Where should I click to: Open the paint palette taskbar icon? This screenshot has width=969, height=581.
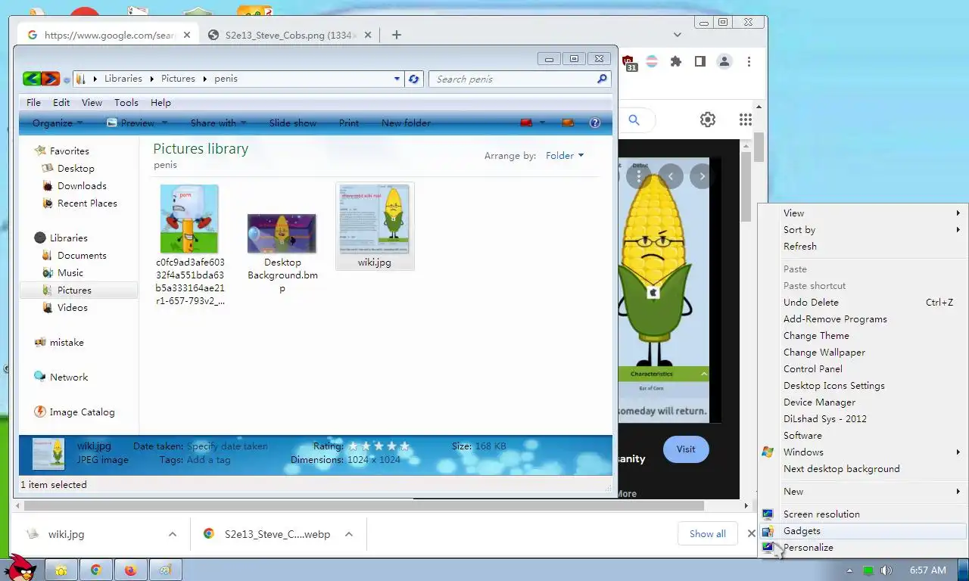[166, 570]
